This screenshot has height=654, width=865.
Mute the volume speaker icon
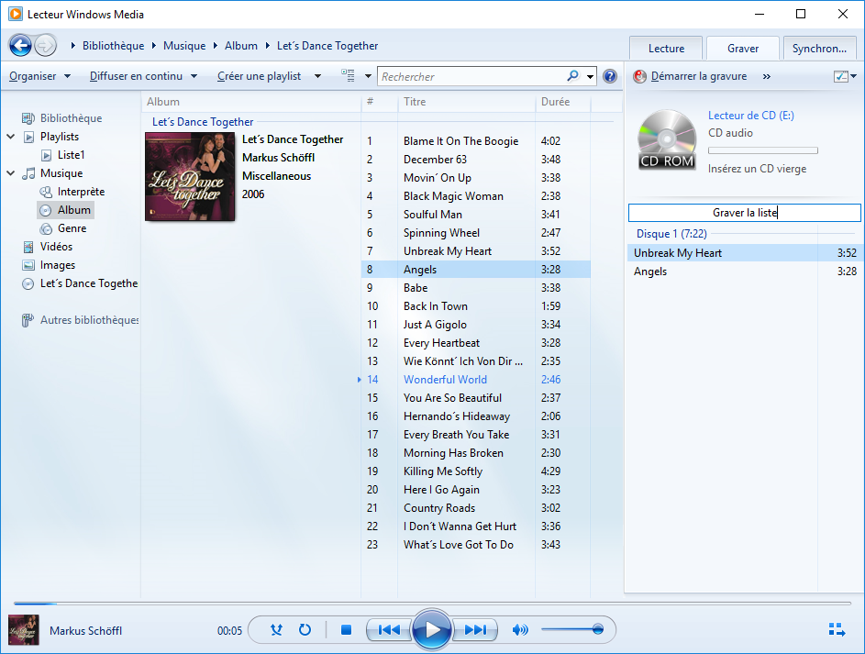tap(520, 629)
